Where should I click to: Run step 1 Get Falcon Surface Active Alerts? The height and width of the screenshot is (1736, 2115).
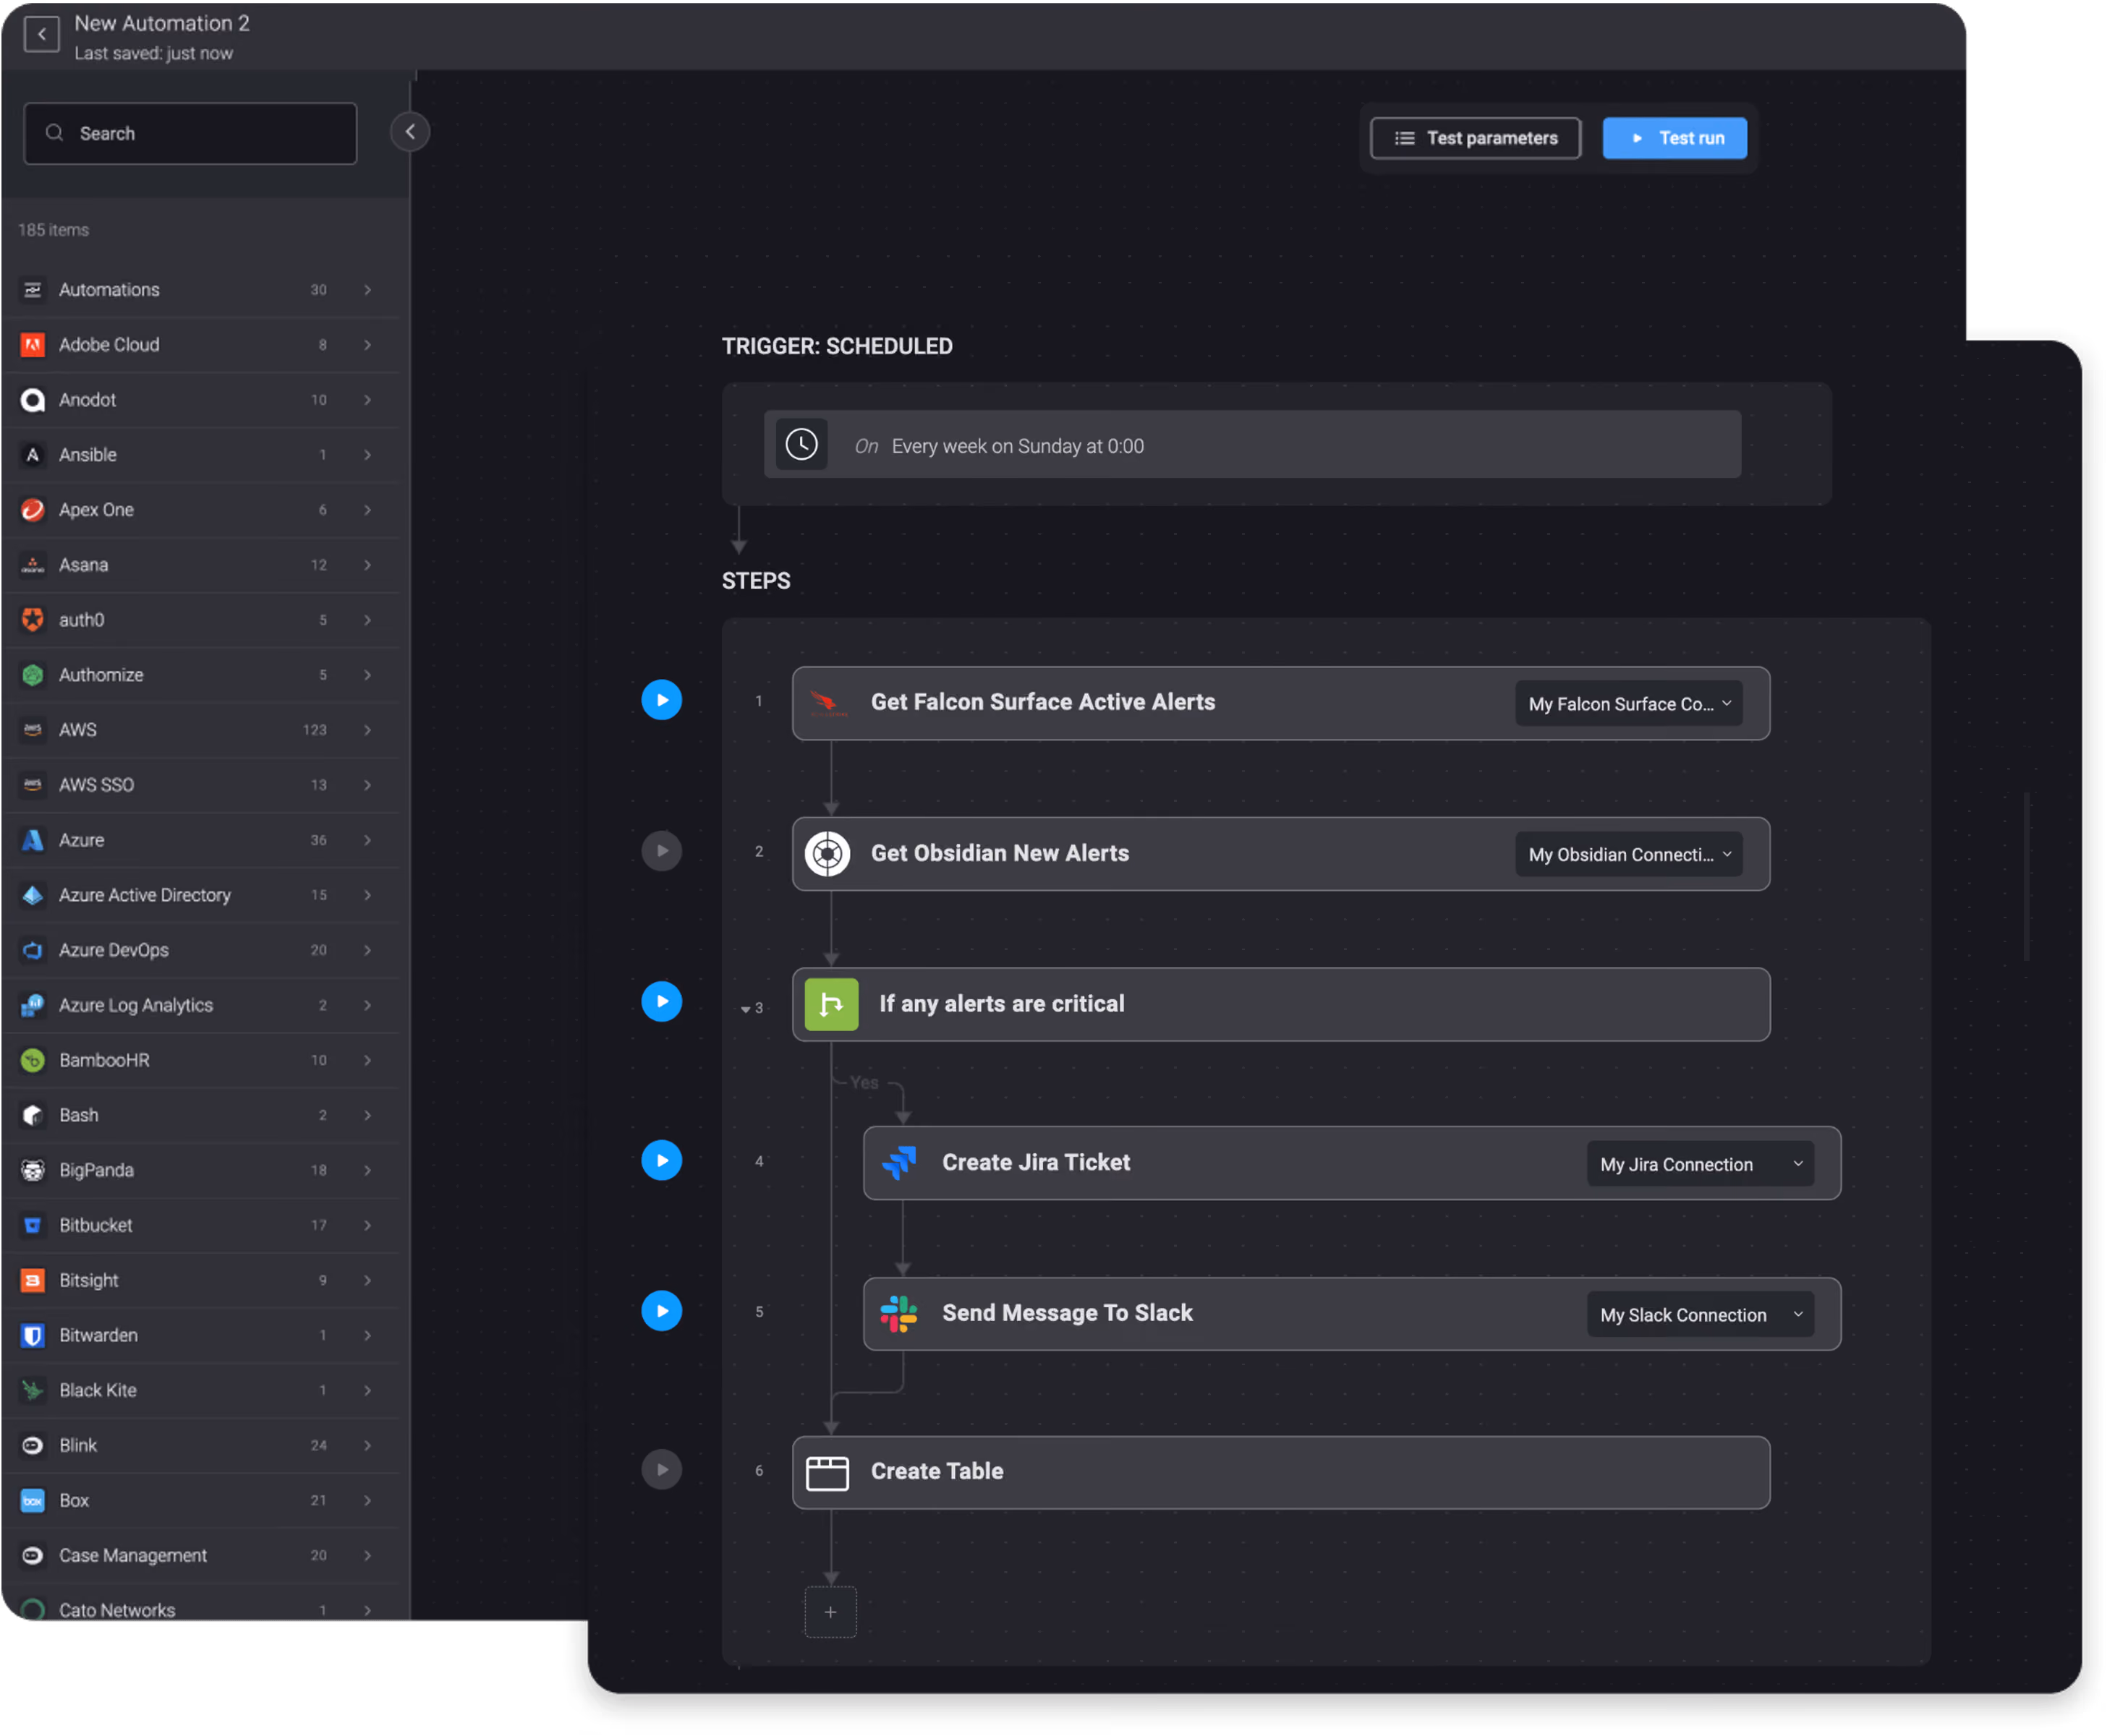(661, 700)
